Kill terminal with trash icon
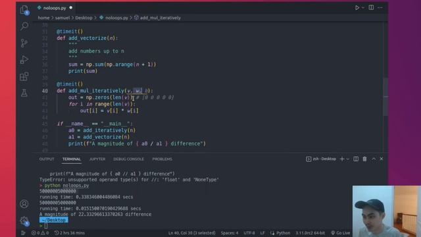 (x=364, y=159)
